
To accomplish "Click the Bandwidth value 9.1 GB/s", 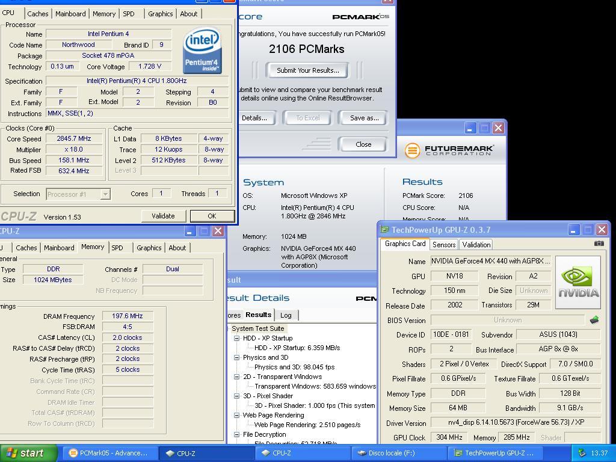I will point(570,408).
